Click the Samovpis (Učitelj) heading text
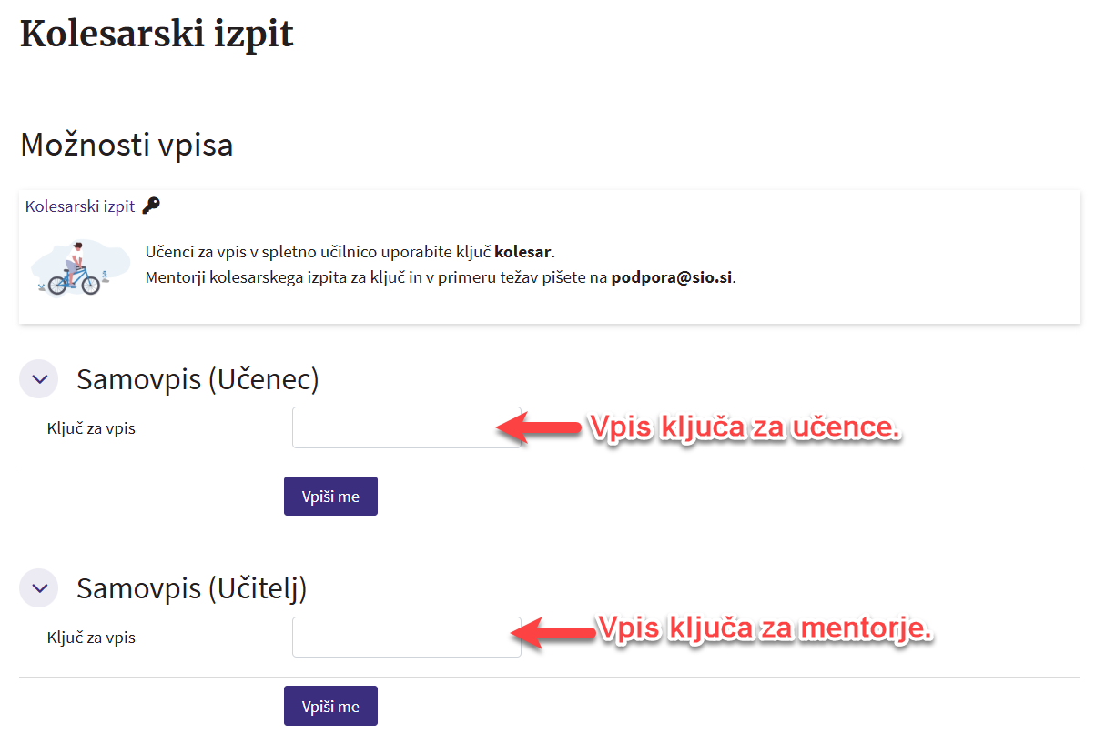Screen dimensions: 1105x753 pos(191,588)
